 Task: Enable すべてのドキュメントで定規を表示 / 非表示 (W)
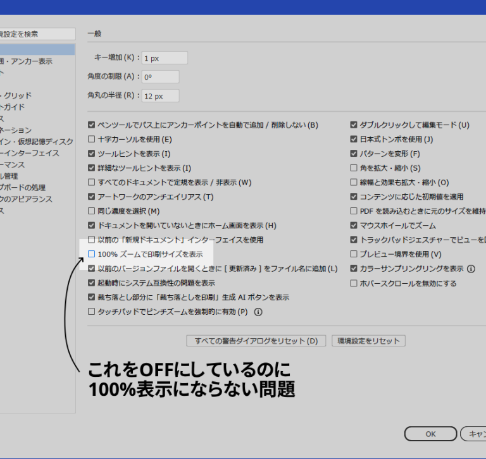pos(91,182)
